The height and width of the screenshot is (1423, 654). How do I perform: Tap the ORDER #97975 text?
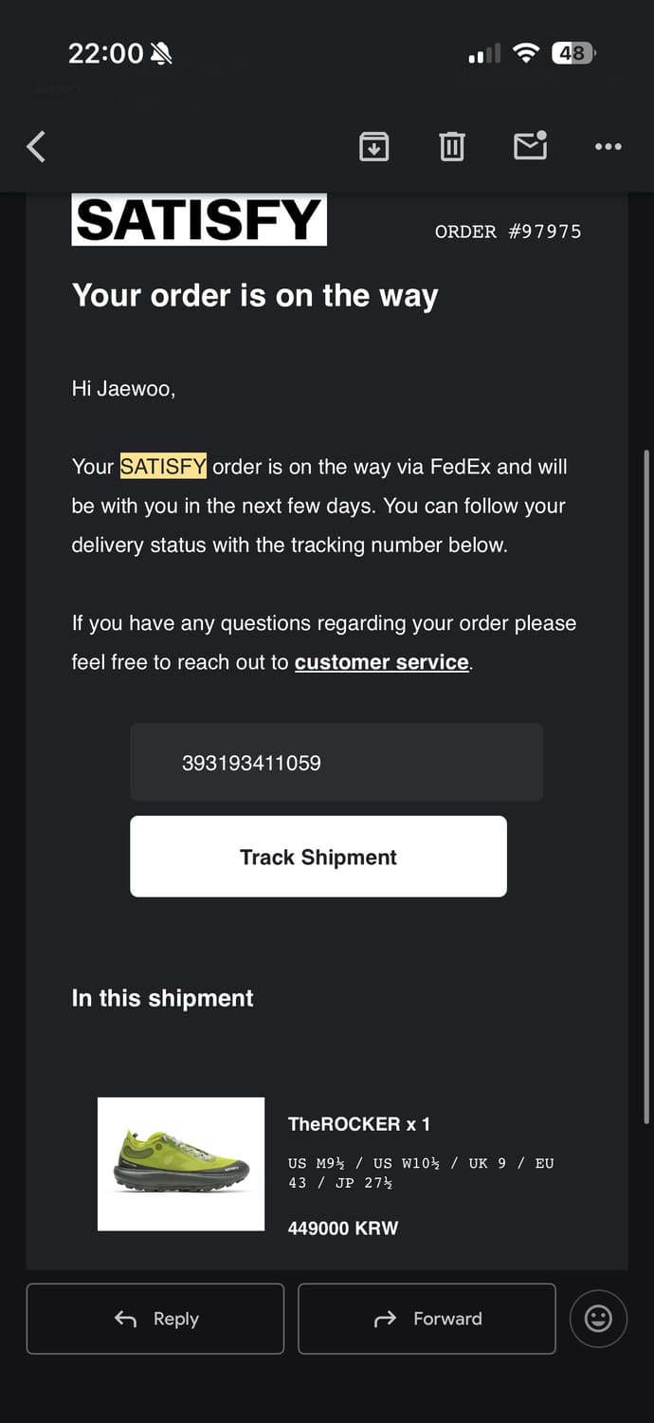click(x=508, y=231)
